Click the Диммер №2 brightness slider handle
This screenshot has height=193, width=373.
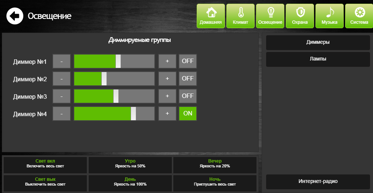(104, 79)
